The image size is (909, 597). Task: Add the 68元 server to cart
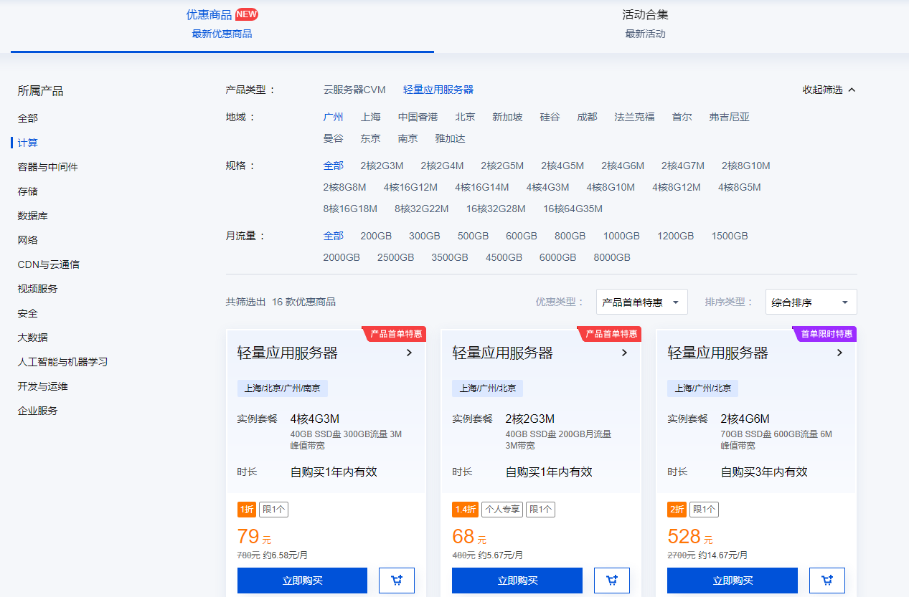coord(611,581)
